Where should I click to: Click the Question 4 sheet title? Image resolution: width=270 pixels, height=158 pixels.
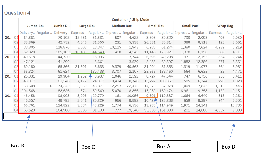(18, 12)
